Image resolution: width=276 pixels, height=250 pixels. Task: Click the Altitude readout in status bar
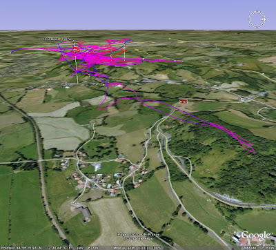coord(259,248)
